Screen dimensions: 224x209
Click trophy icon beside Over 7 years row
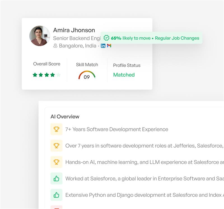(56, 145)
